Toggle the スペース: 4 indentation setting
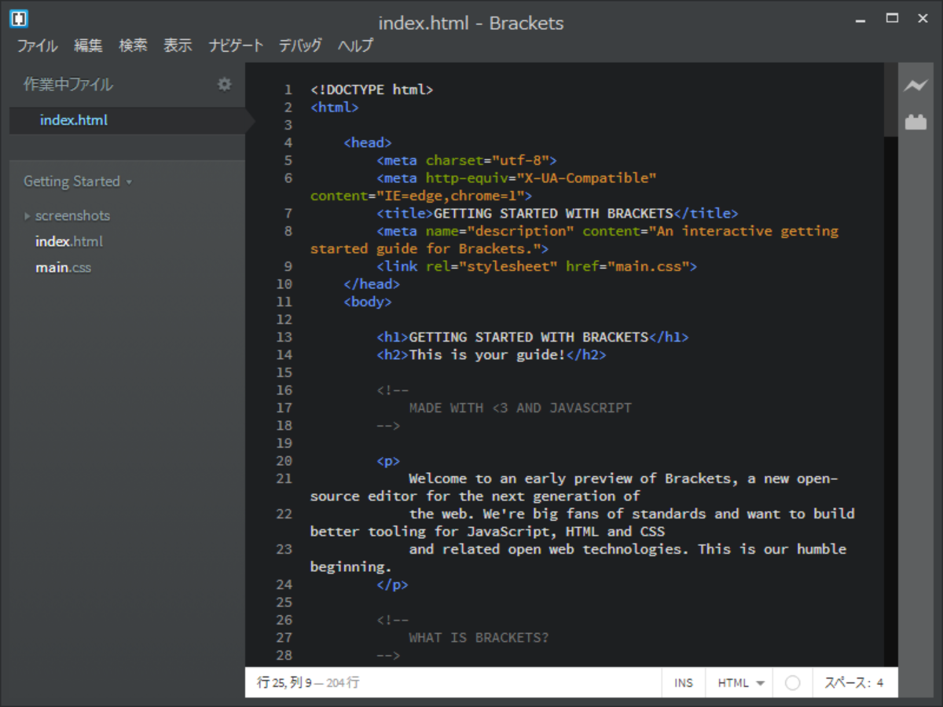 point(855,682)
